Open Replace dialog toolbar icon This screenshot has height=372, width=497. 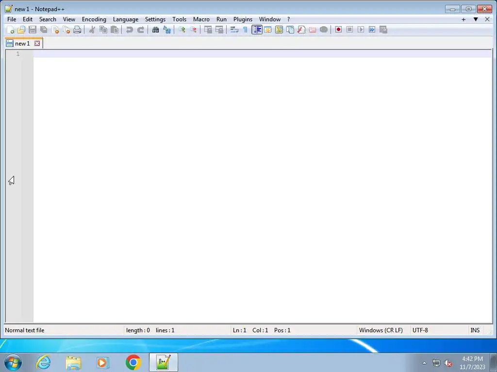(167, 30)
